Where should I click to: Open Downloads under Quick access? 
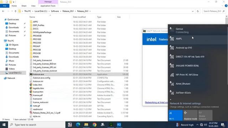14,27
